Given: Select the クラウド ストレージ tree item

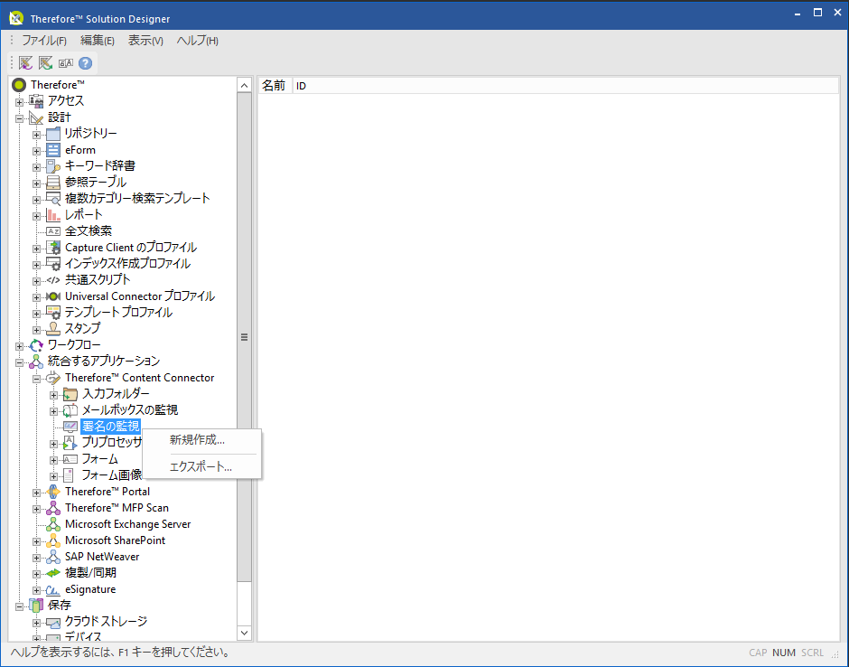Looking at the screenshot, I should coord(107,622).
